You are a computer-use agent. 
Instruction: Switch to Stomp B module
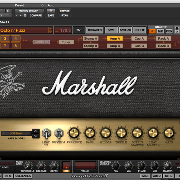pos(91,46)
